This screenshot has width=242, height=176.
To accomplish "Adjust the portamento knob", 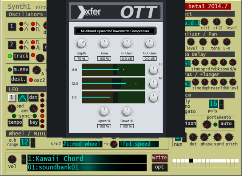I will tap(207, 125).
